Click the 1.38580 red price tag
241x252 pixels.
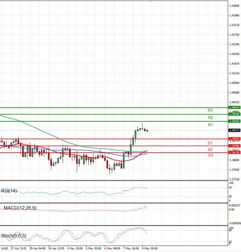point(234,146)
